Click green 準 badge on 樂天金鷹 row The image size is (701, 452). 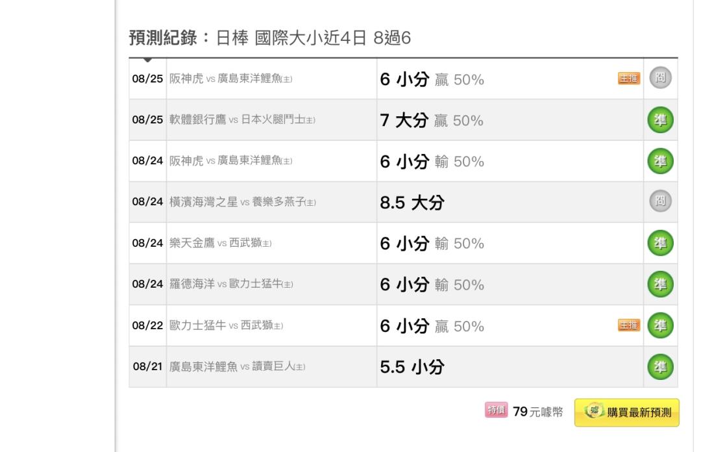coord(660,243)
